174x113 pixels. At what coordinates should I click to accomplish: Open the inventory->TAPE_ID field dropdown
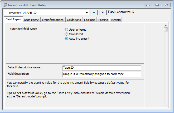coord(87,13)
